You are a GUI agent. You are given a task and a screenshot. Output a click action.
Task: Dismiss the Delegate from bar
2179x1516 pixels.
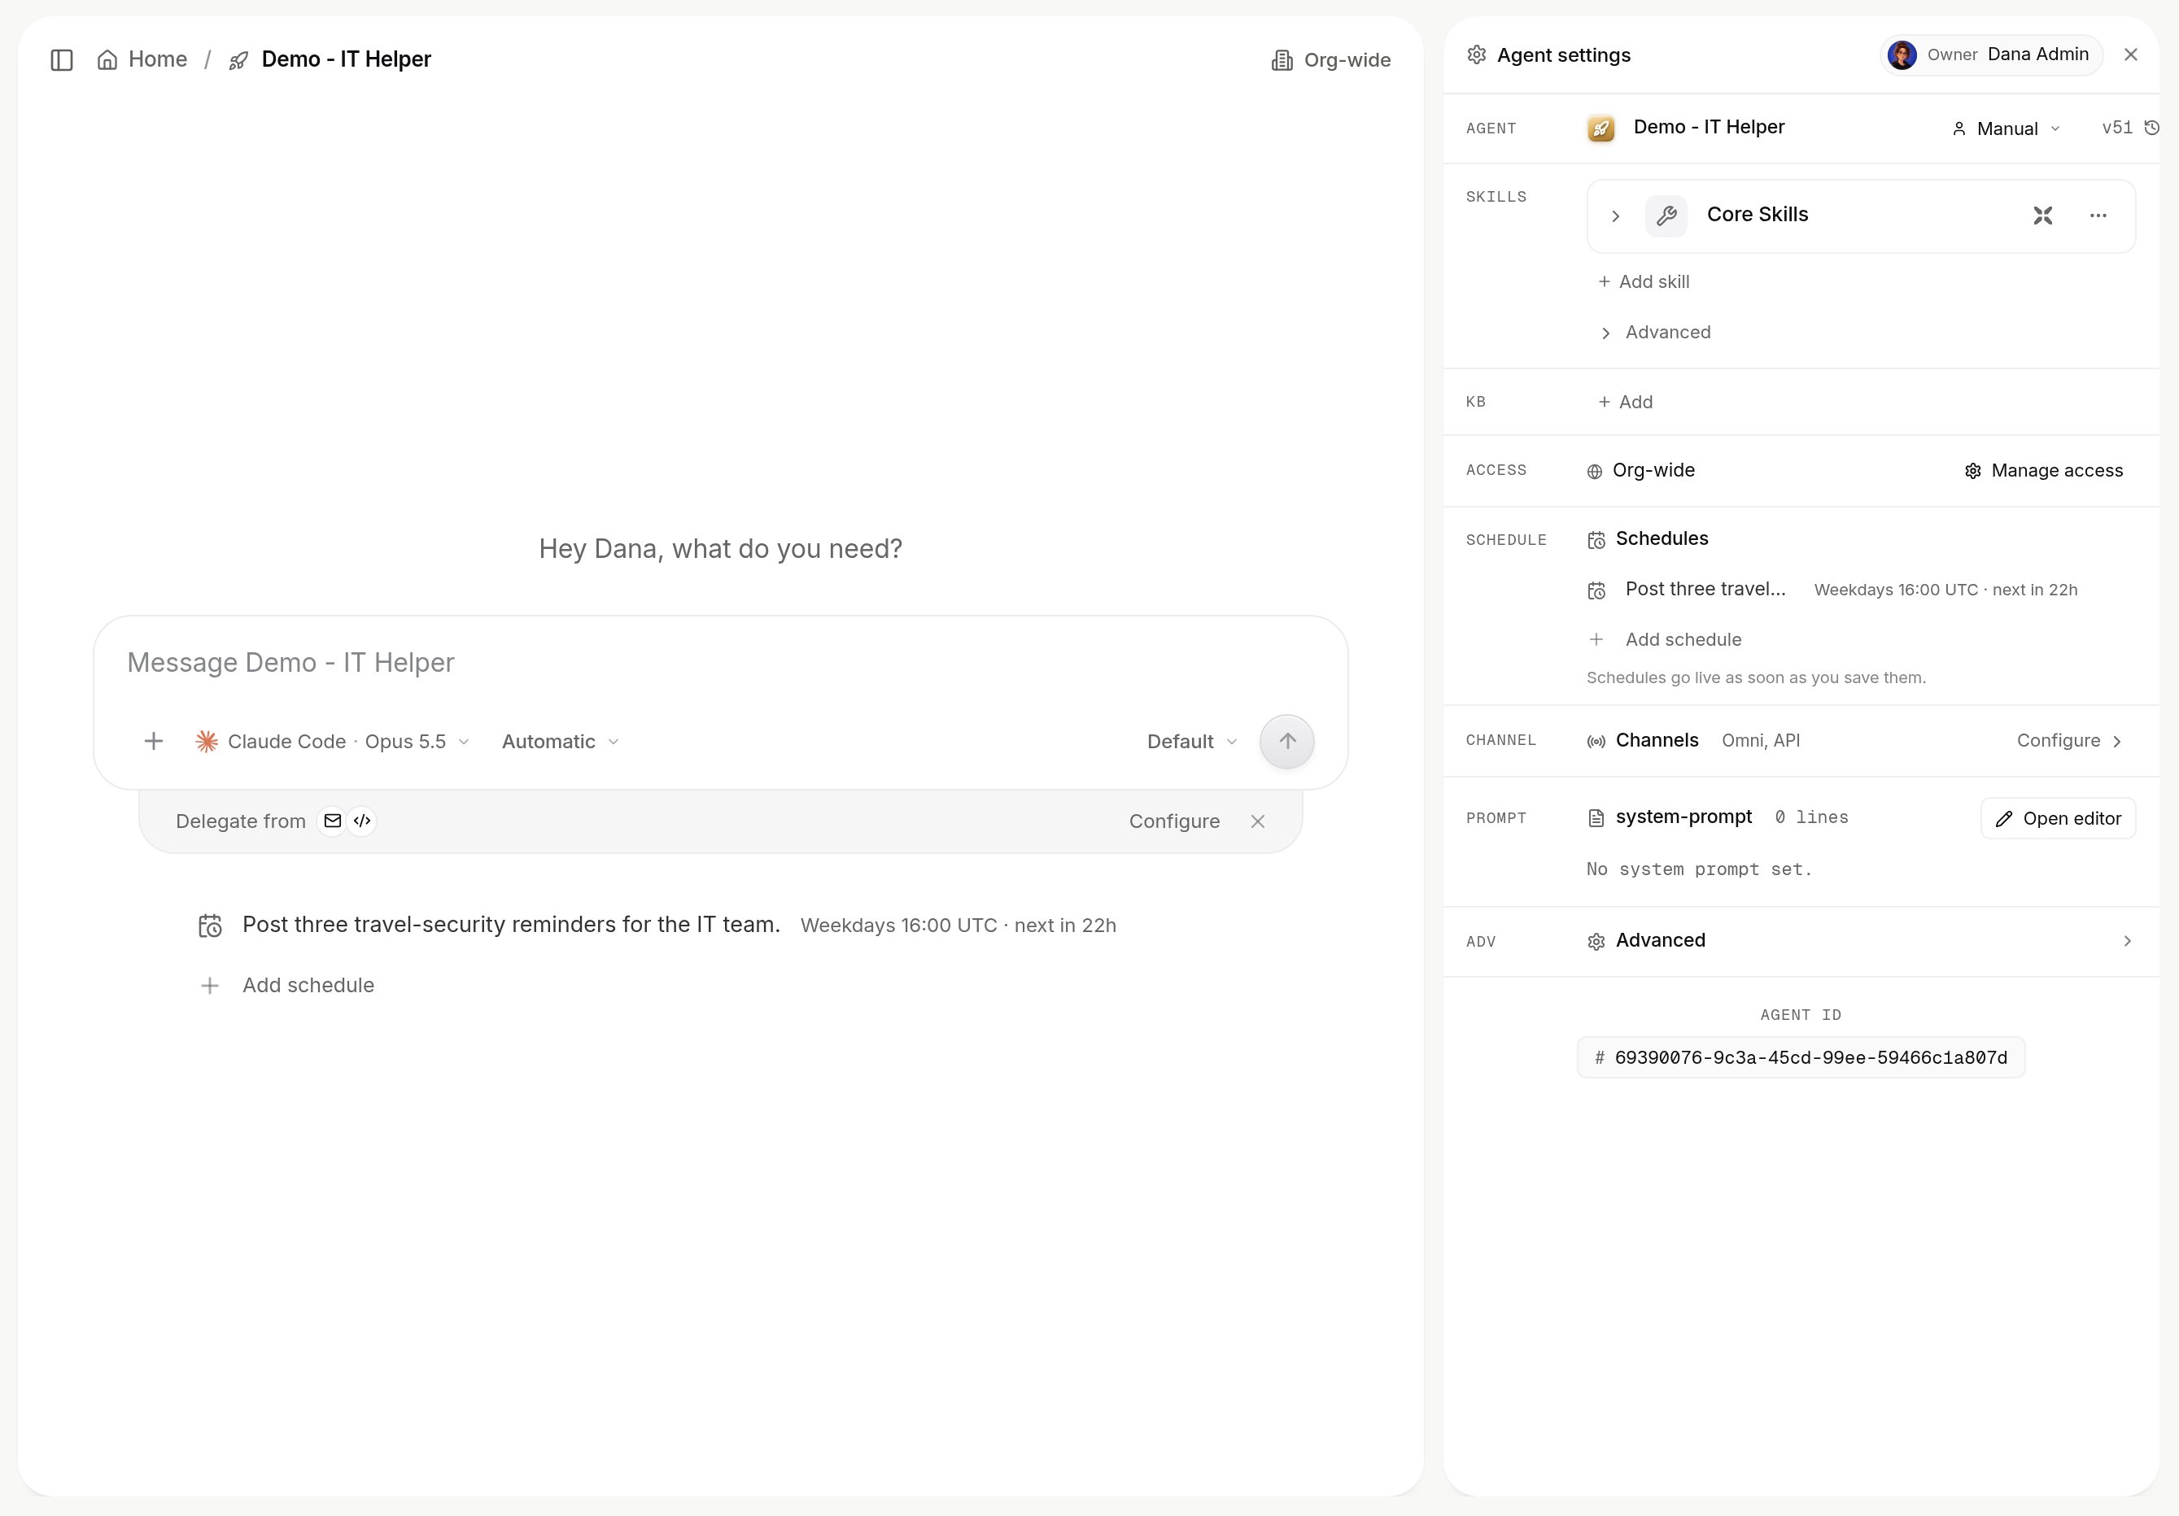(1257, 821)
